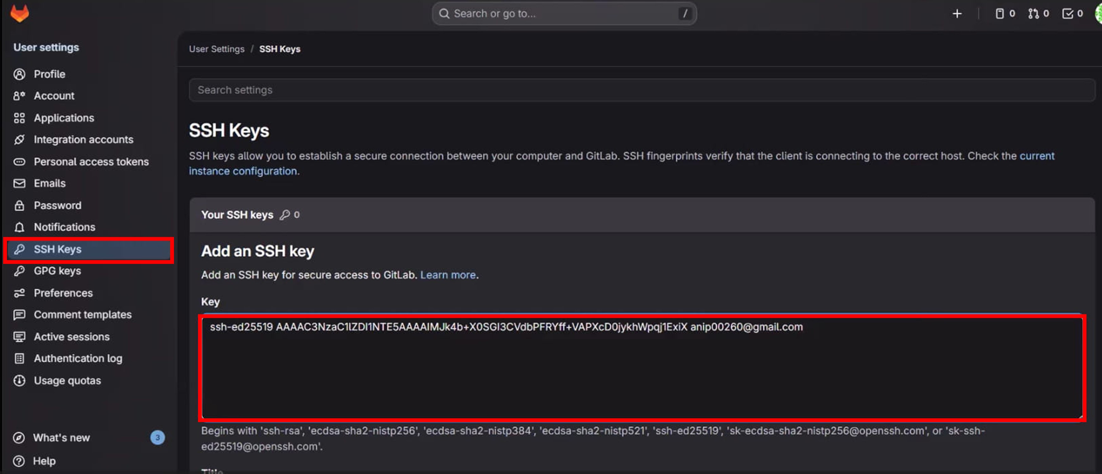Open the create new plus icon

tap(957, 14)
